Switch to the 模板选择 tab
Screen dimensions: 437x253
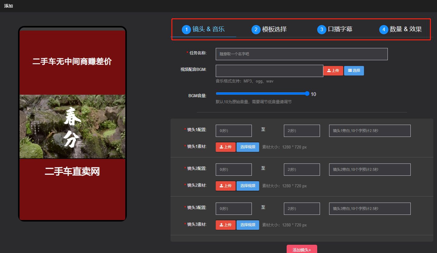[269, 29]
